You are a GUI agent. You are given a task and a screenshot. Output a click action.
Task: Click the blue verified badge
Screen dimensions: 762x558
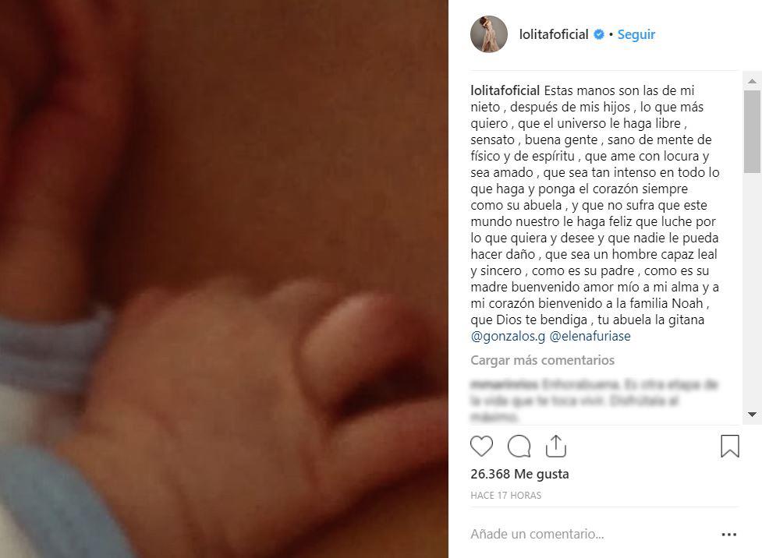click(599, 34)
